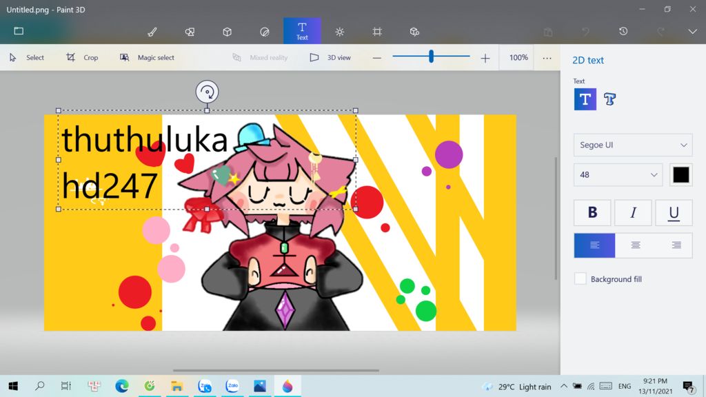Image resolution: width=706 pixels, height=397 pixels.
Task: Select the 2D text mode icon
Action: (585, 99)
